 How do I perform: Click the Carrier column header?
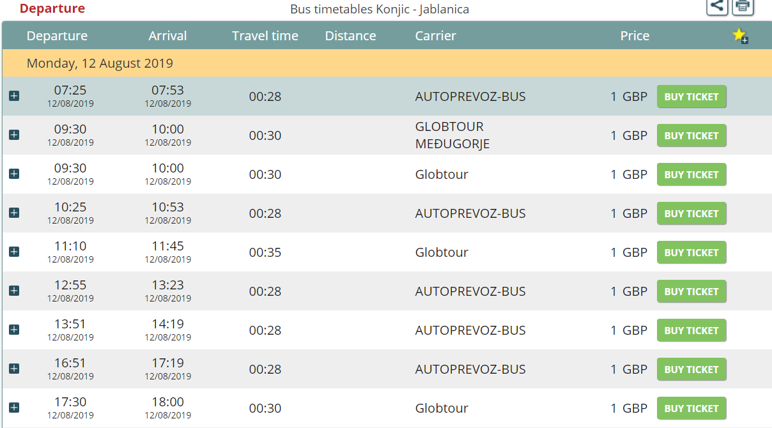coord(435,36)
